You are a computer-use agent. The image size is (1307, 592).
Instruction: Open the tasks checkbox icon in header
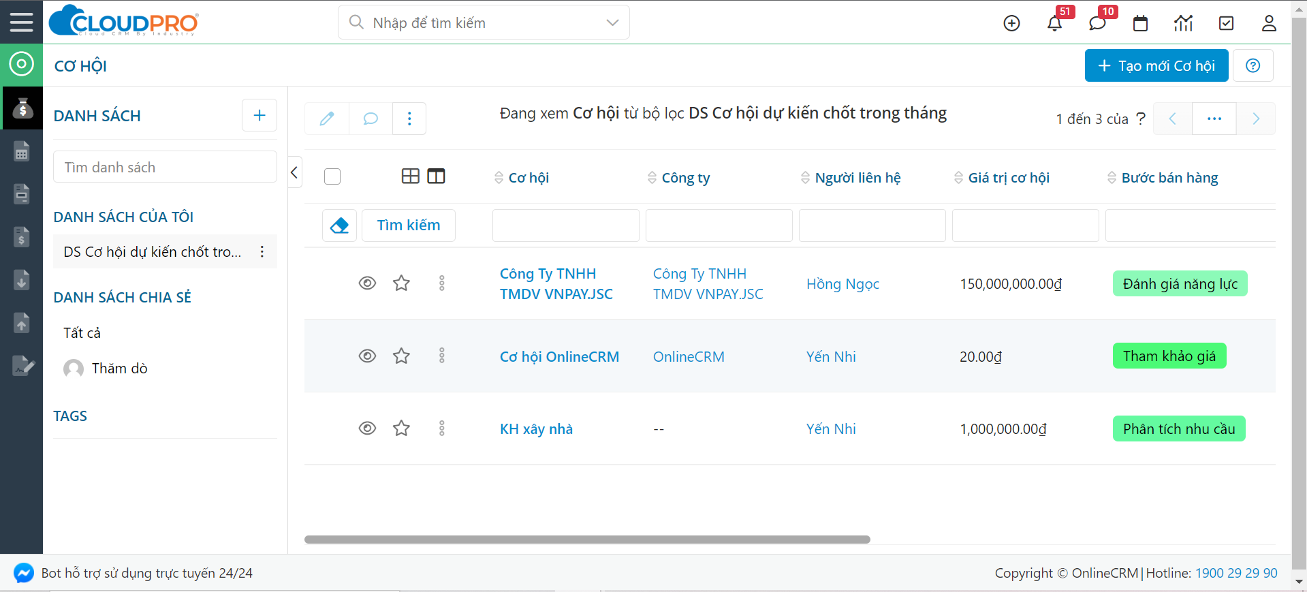1226,23
